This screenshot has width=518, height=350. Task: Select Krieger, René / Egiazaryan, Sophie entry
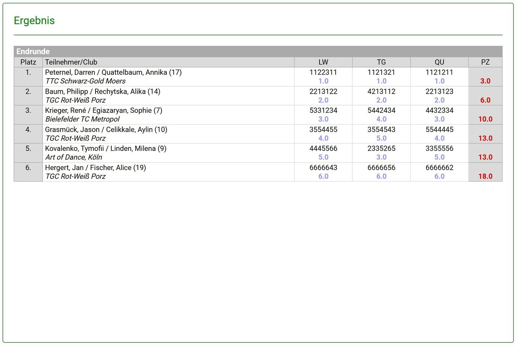[x=103, y=110]
